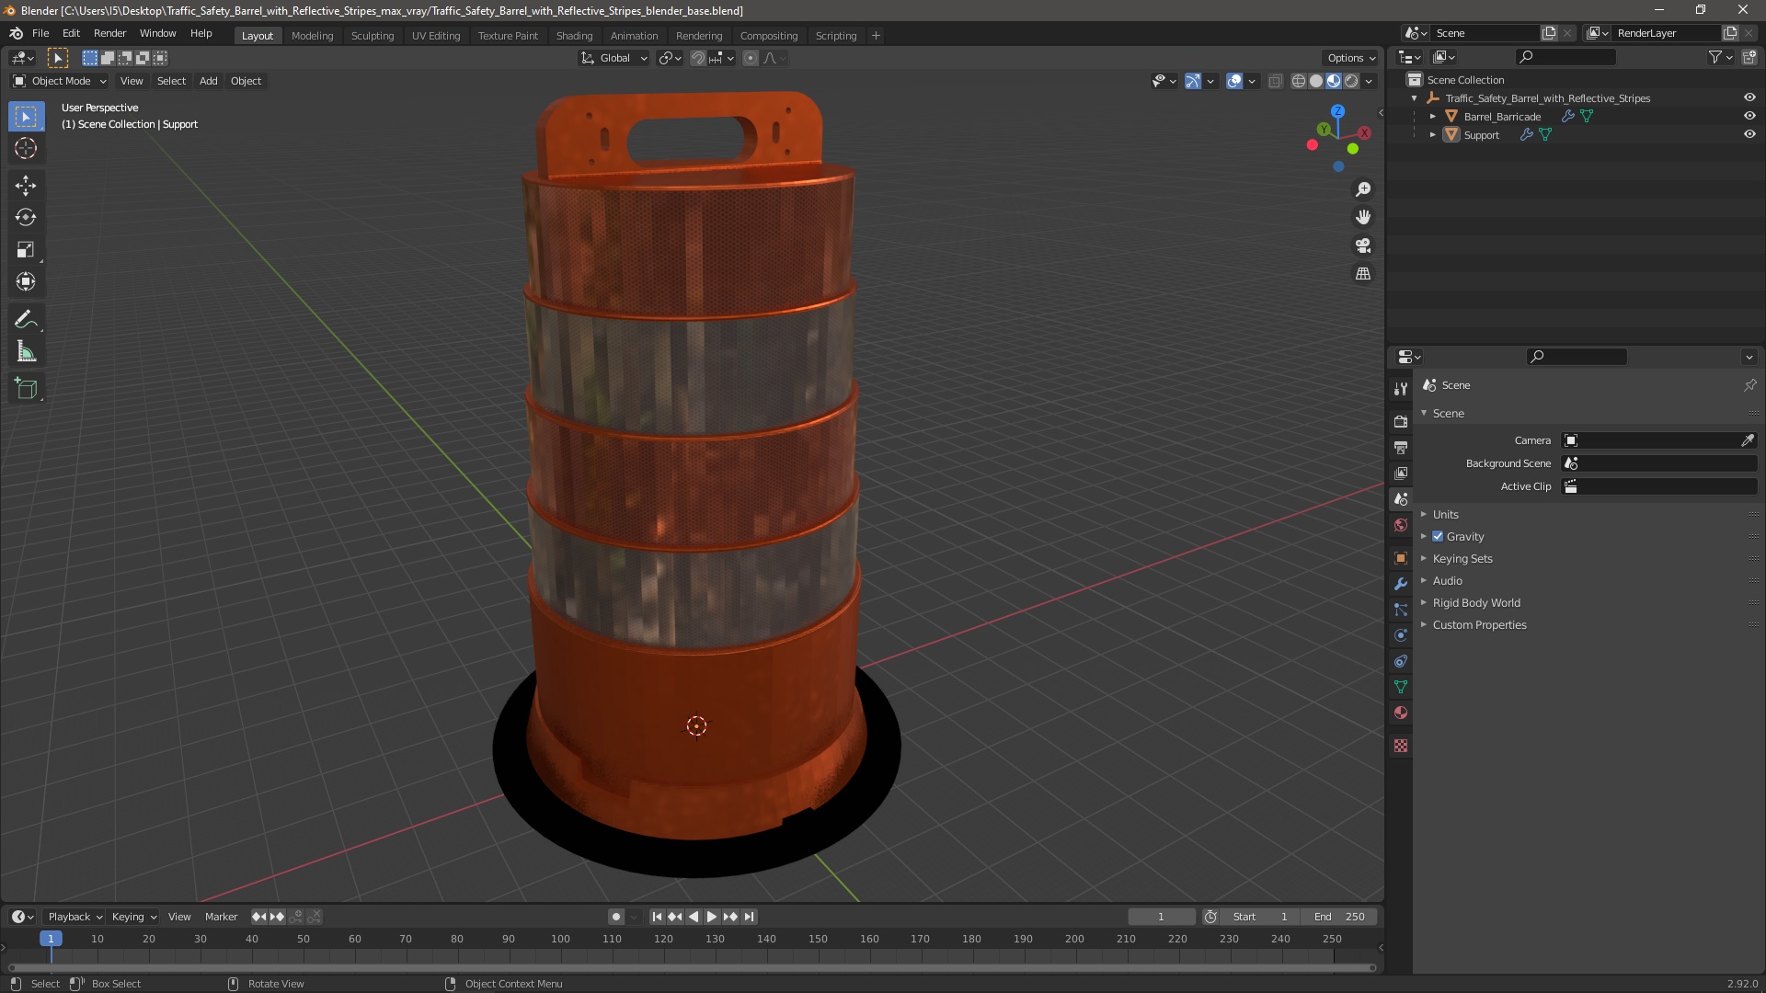The image size is (1766, 993).
Task: Select the Cursor tool in toolbar
Action: point(26,148)
